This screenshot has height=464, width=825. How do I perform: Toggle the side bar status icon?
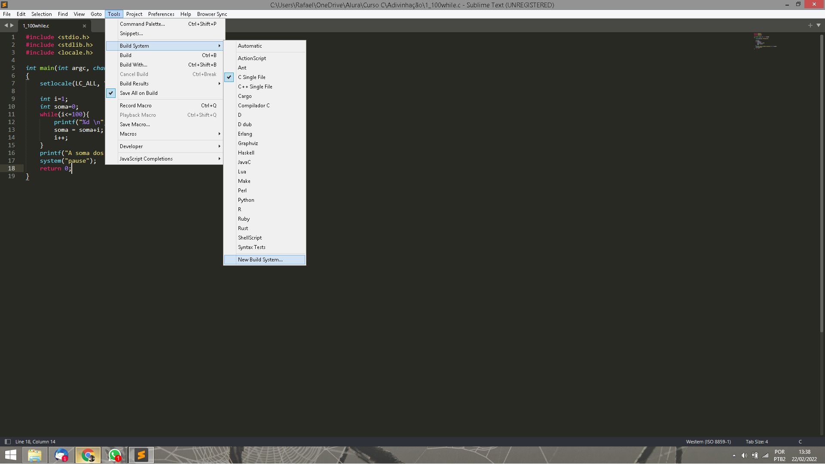coord(7,442)
